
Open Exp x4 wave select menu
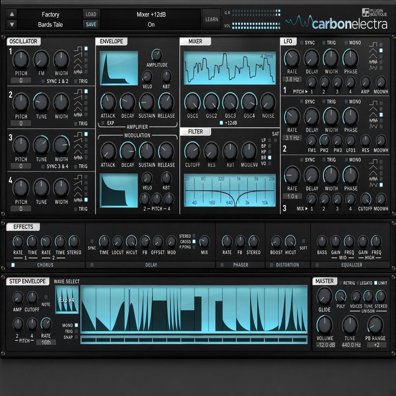pyautogui.click(x=67, y=300)
